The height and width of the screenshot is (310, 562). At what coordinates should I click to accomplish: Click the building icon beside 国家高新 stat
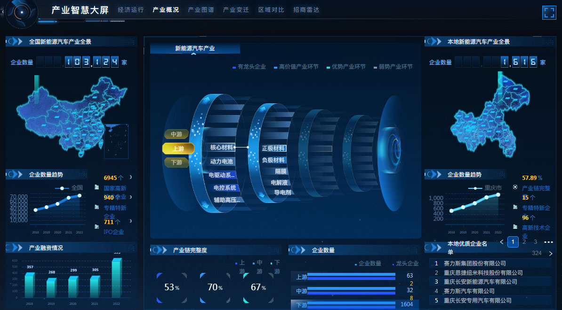point(96,178)
